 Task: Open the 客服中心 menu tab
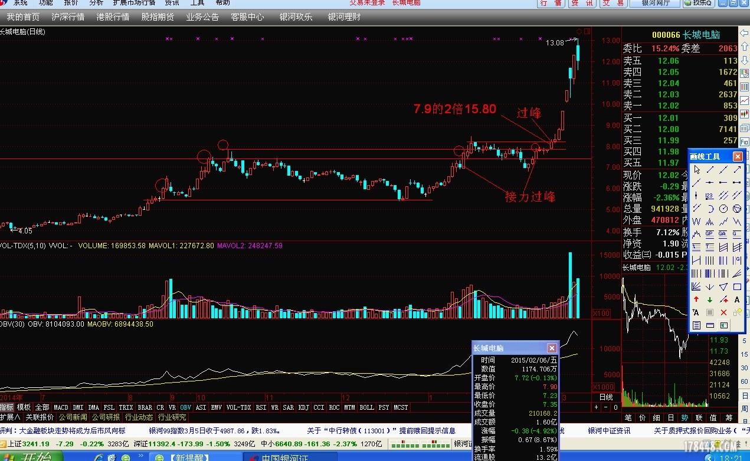pos(247,17)
